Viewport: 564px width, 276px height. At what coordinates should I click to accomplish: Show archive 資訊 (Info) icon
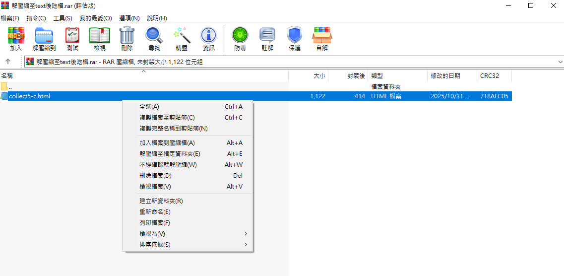209,39
